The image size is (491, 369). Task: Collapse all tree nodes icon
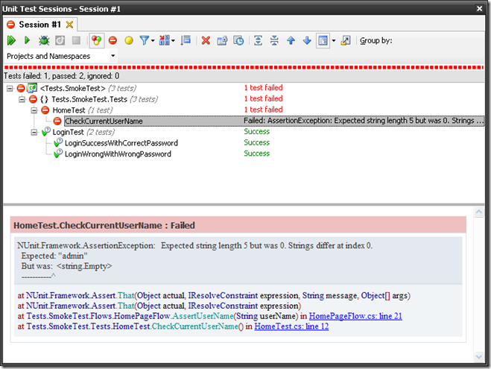274,40
